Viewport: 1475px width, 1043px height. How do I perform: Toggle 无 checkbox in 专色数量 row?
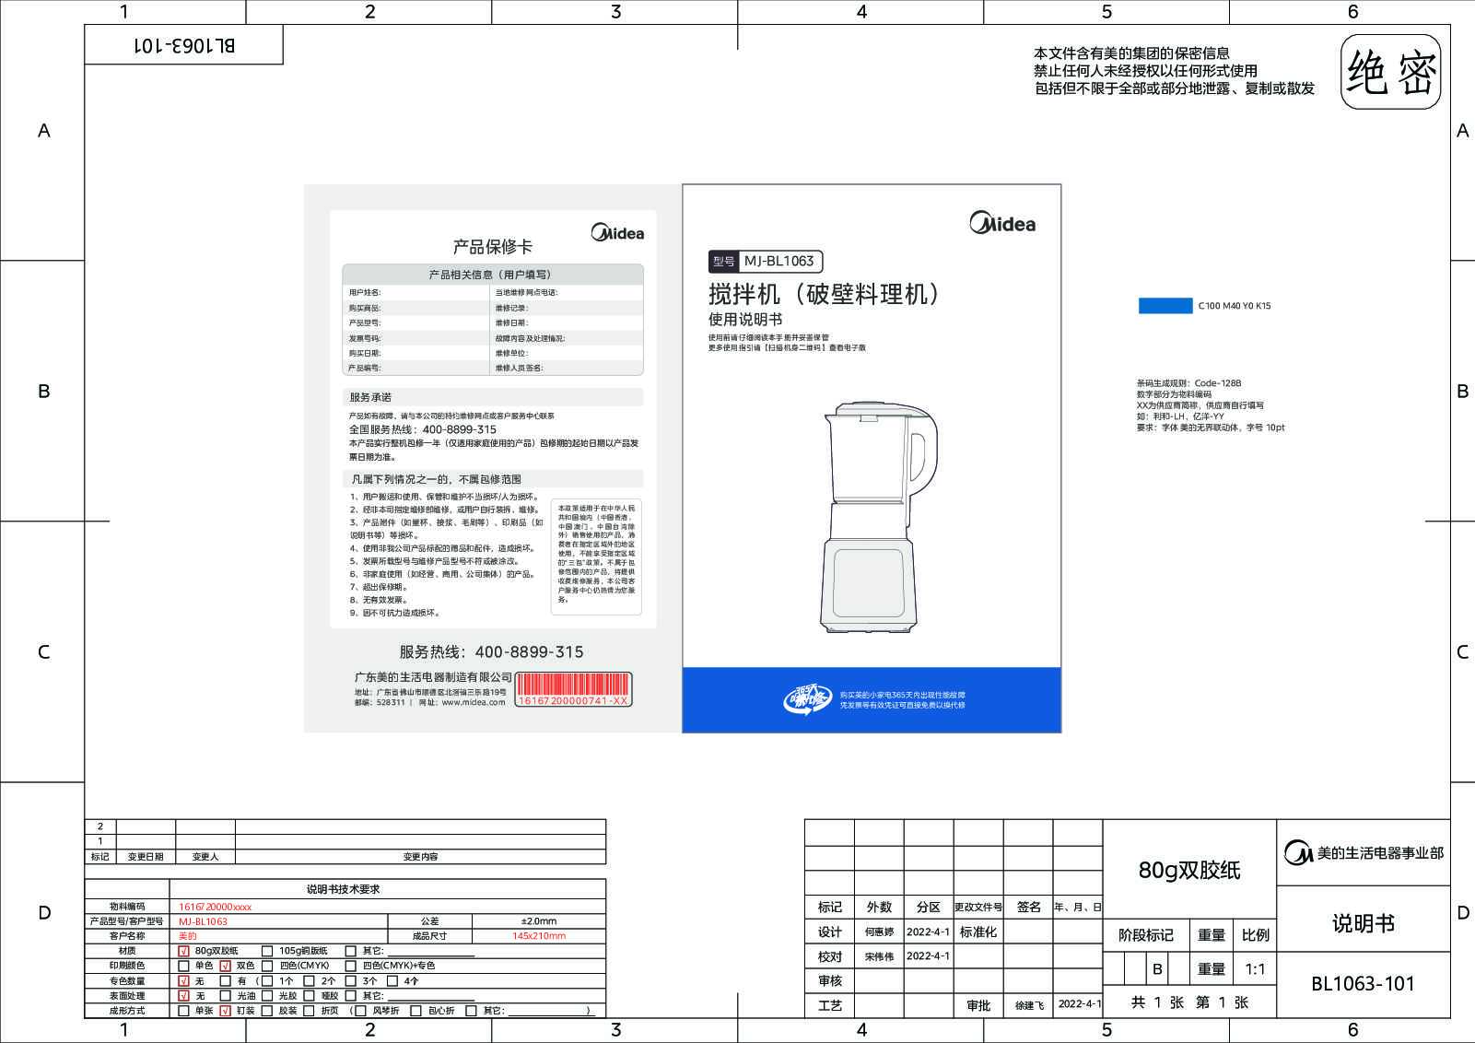pos(183,981)
